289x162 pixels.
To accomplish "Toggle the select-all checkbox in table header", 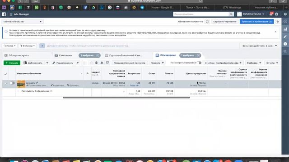I will [5, 74].
